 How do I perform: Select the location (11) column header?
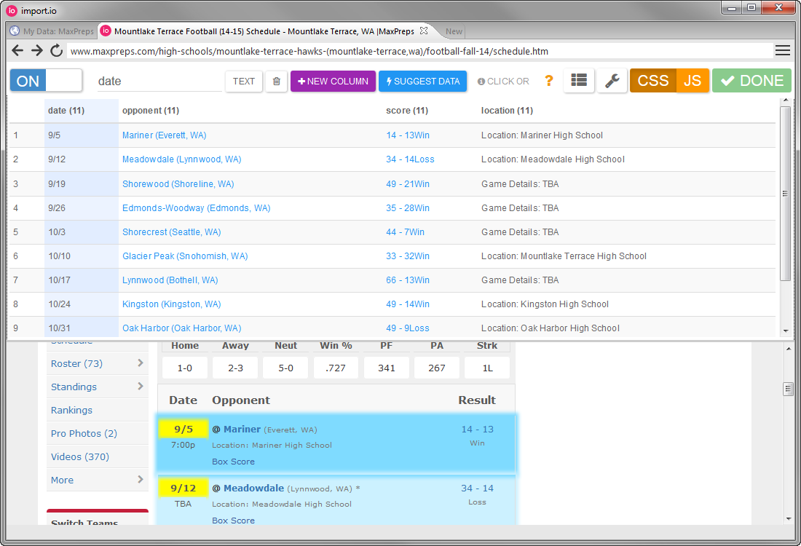click(x=507, y=111)
